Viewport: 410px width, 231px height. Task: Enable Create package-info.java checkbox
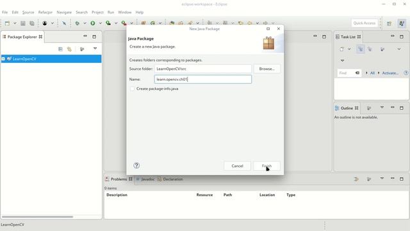(x=133, y=89)
